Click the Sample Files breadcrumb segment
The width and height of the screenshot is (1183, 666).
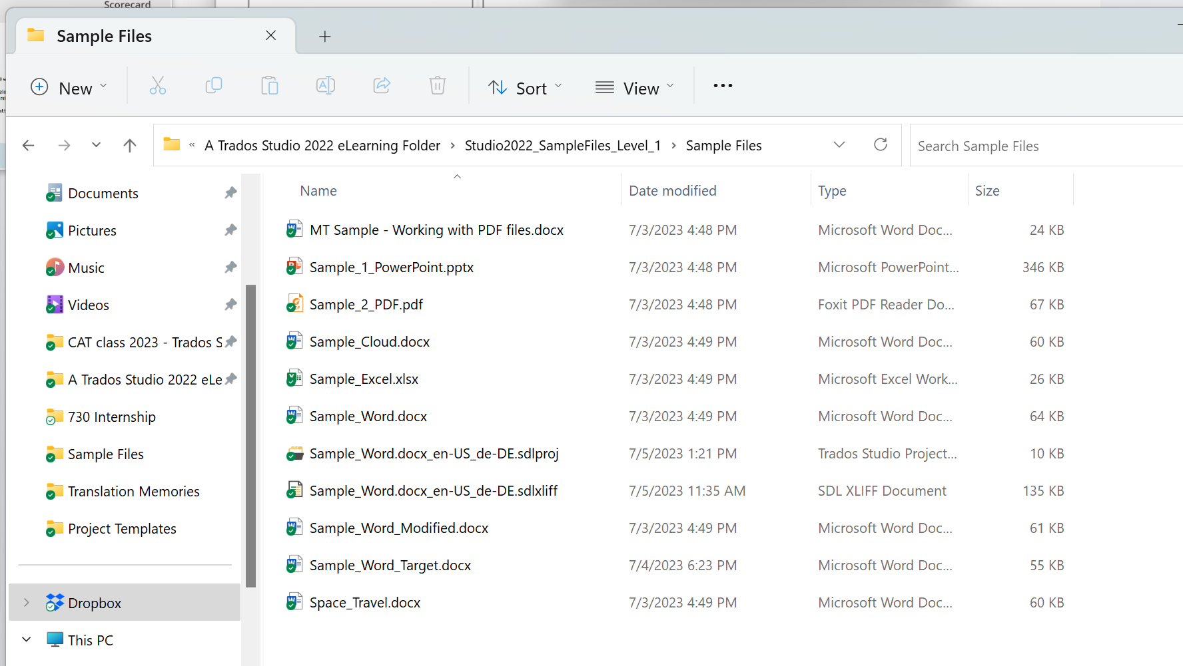click(x=724, y=145)
